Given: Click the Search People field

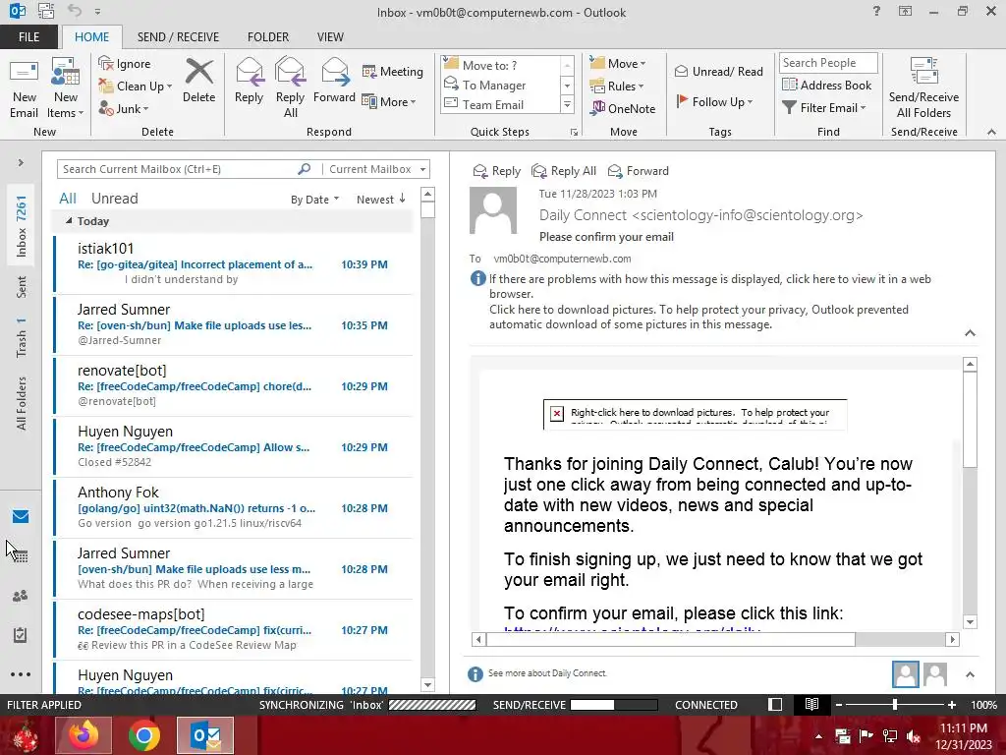Looking at the screenshot, I should (828, 63).
